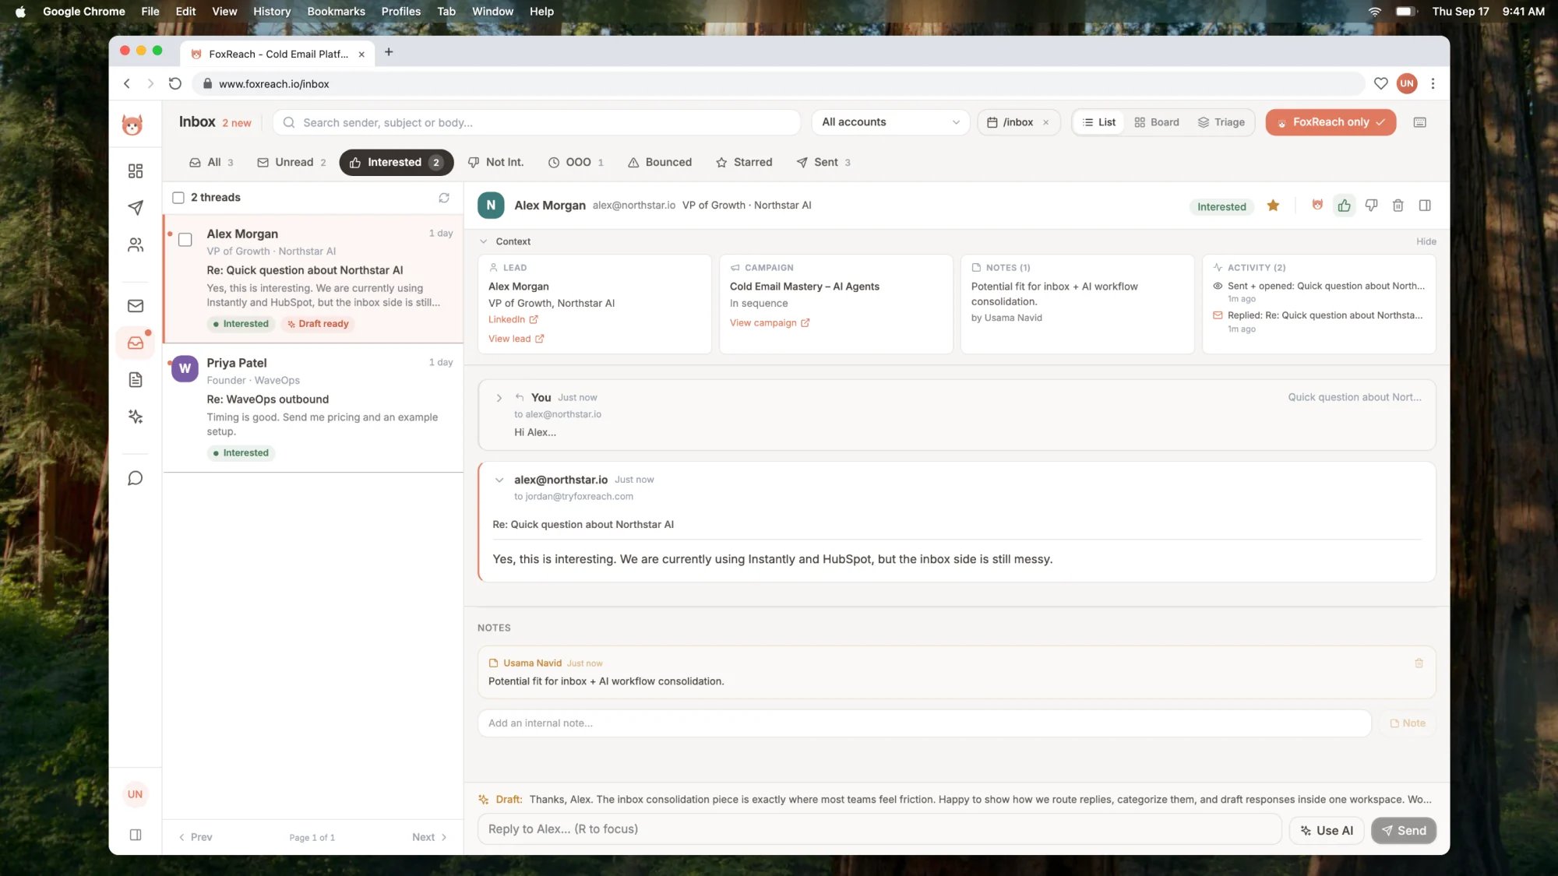Open the History menu in menu bar
Screen dimensions: 1558x876
[272, 11]
